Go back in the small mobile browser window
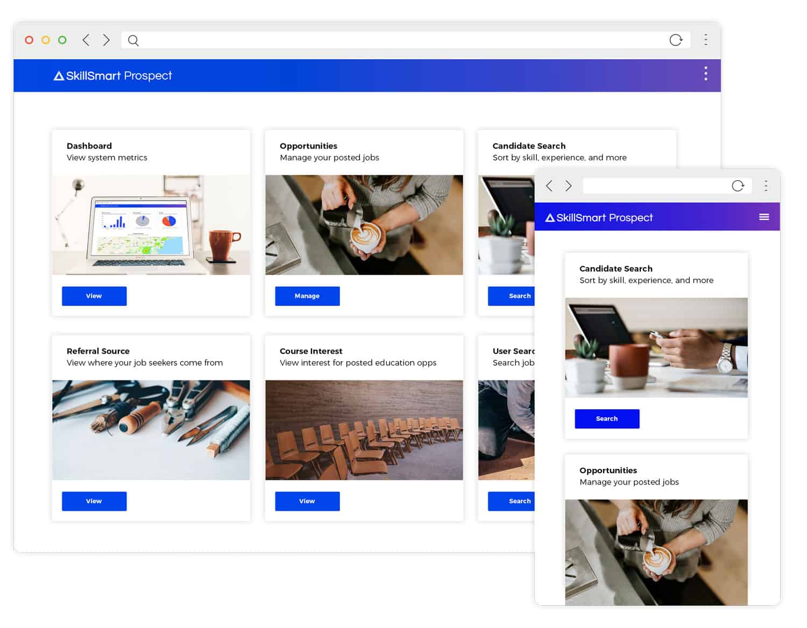 (x=549, y=186)
